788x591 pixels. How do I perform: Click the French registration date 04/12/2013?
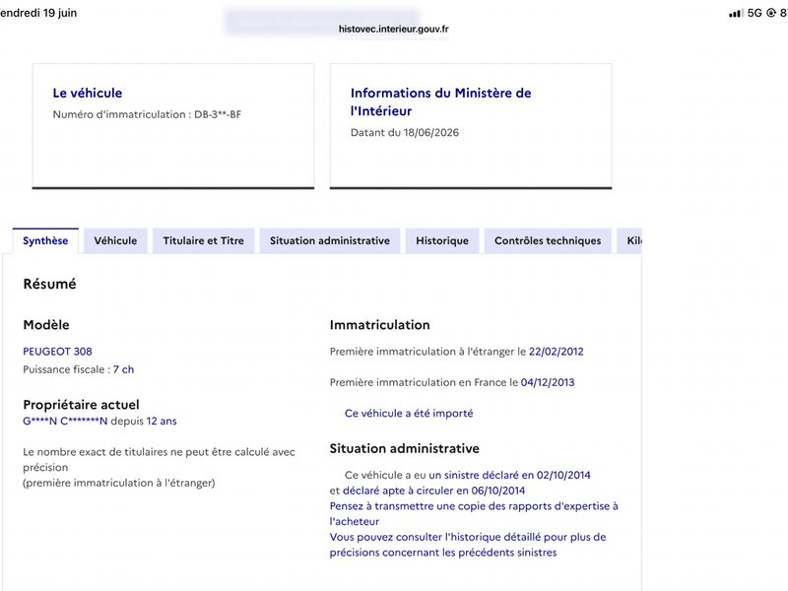(548, 382)
